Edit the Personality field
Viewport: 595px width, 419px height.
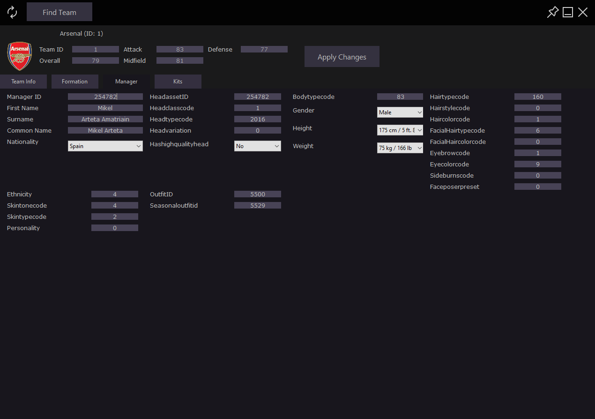[115, 228]
